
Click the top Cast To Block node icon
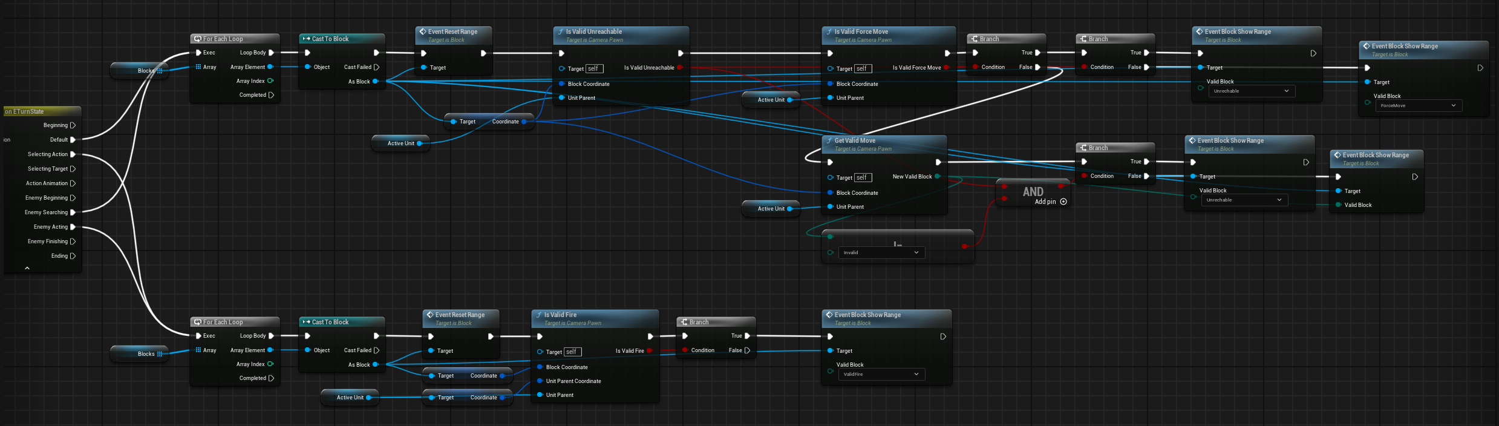[x=306, y=39]
